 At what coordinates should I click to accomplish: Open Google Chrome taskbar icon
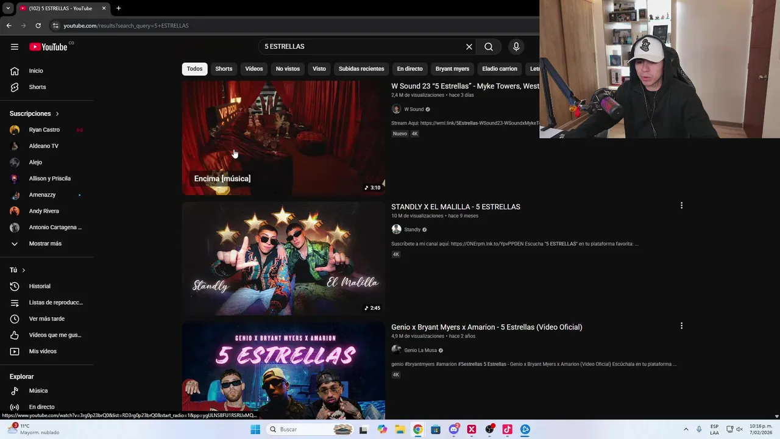(417, 429)
